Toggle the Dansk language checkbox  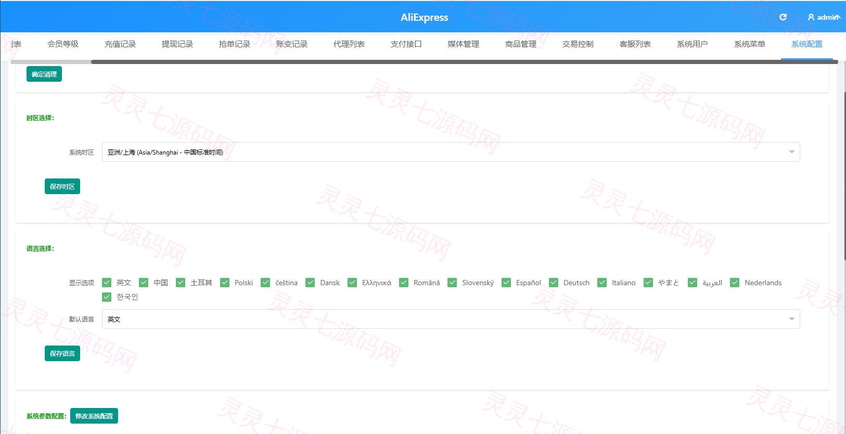click(x=310, y=283)
